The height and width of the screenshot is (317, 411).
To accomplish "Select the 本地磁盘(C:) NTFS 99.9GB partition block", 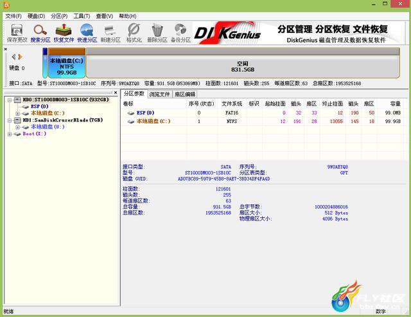I will [x=67, y=63].
